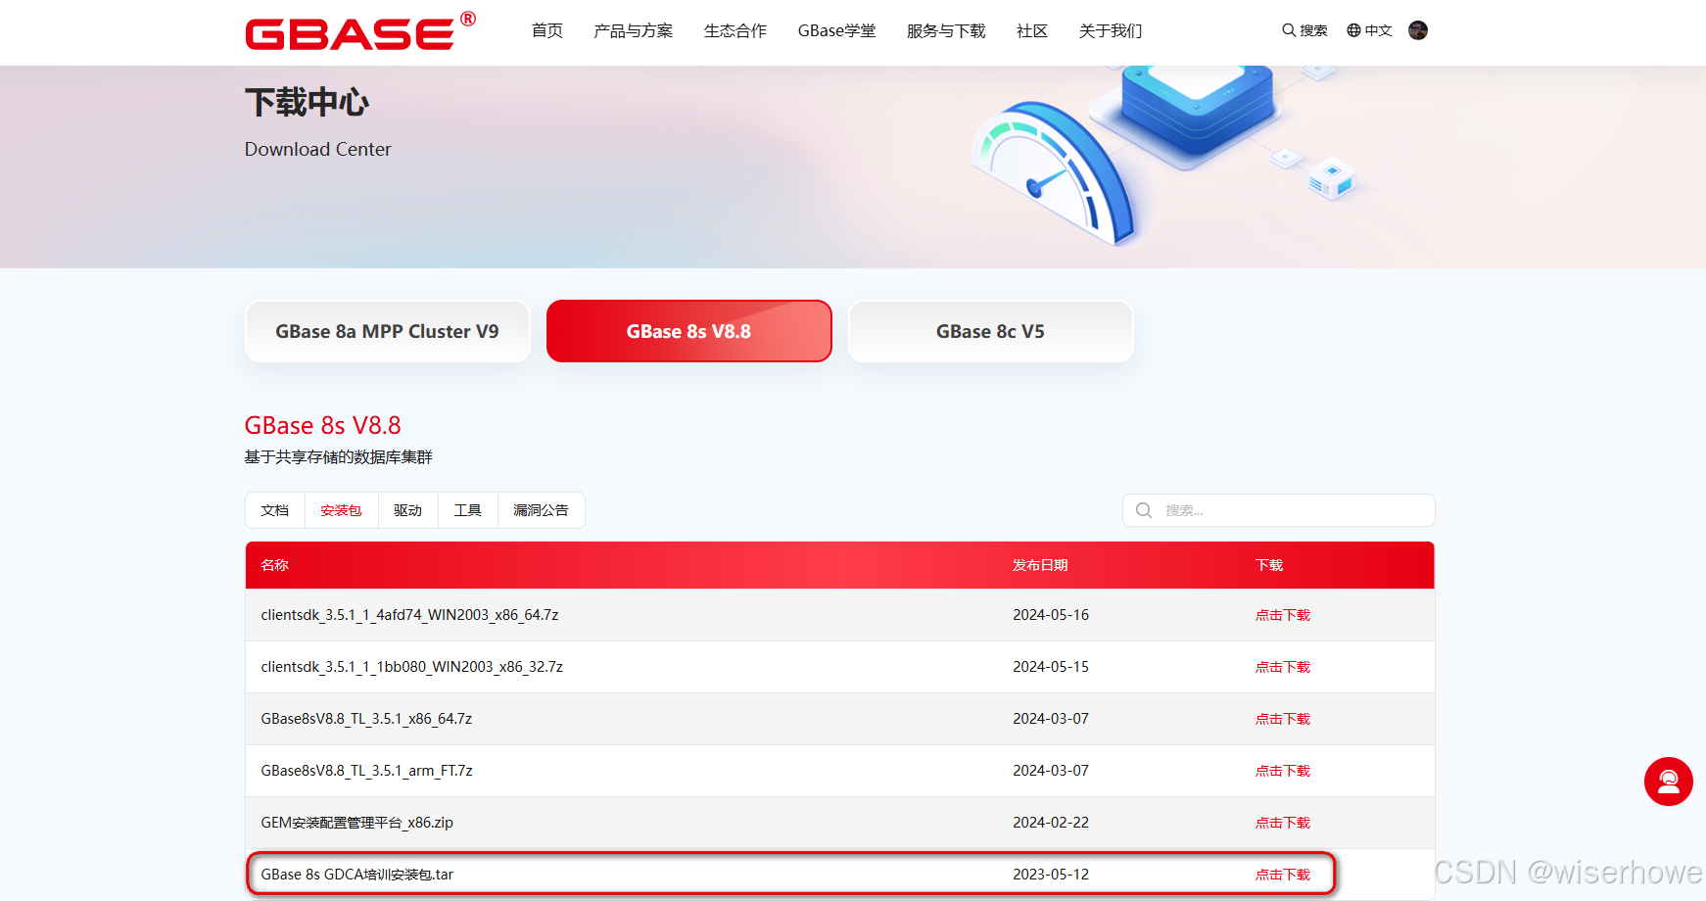Click the 下载 column header
1706x901 pixels.
point(1269,565)
